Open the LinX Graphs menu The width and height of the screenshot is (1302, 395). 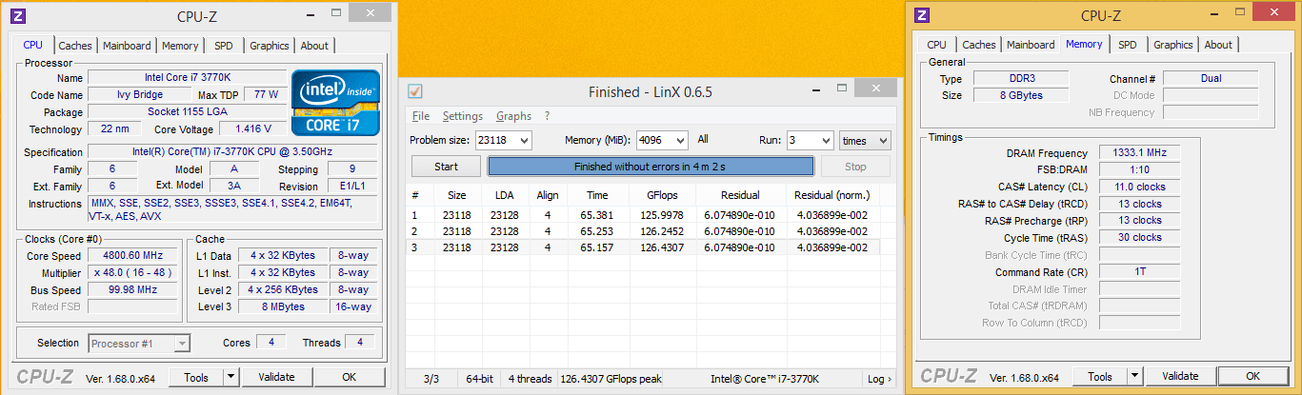coord(513,116)
